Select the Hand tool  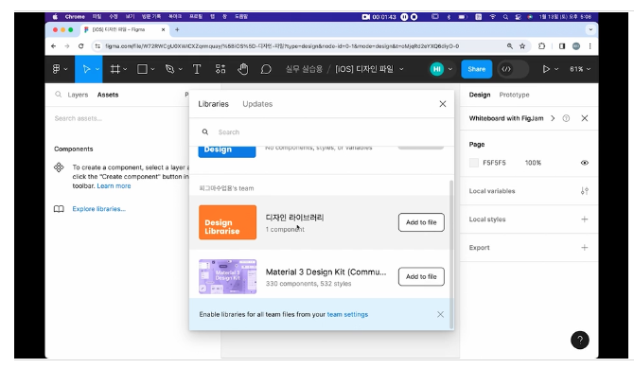coord(242,69)
